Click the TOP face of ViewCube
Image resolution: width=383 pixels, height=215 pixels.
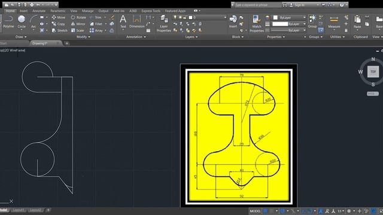pos(373,72)
